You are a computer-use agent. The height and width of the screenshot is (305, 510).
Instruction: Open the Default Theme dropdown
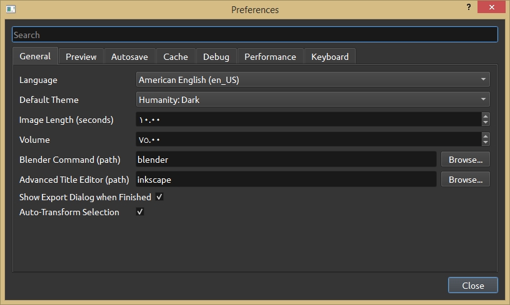click(x=313, y=99)
